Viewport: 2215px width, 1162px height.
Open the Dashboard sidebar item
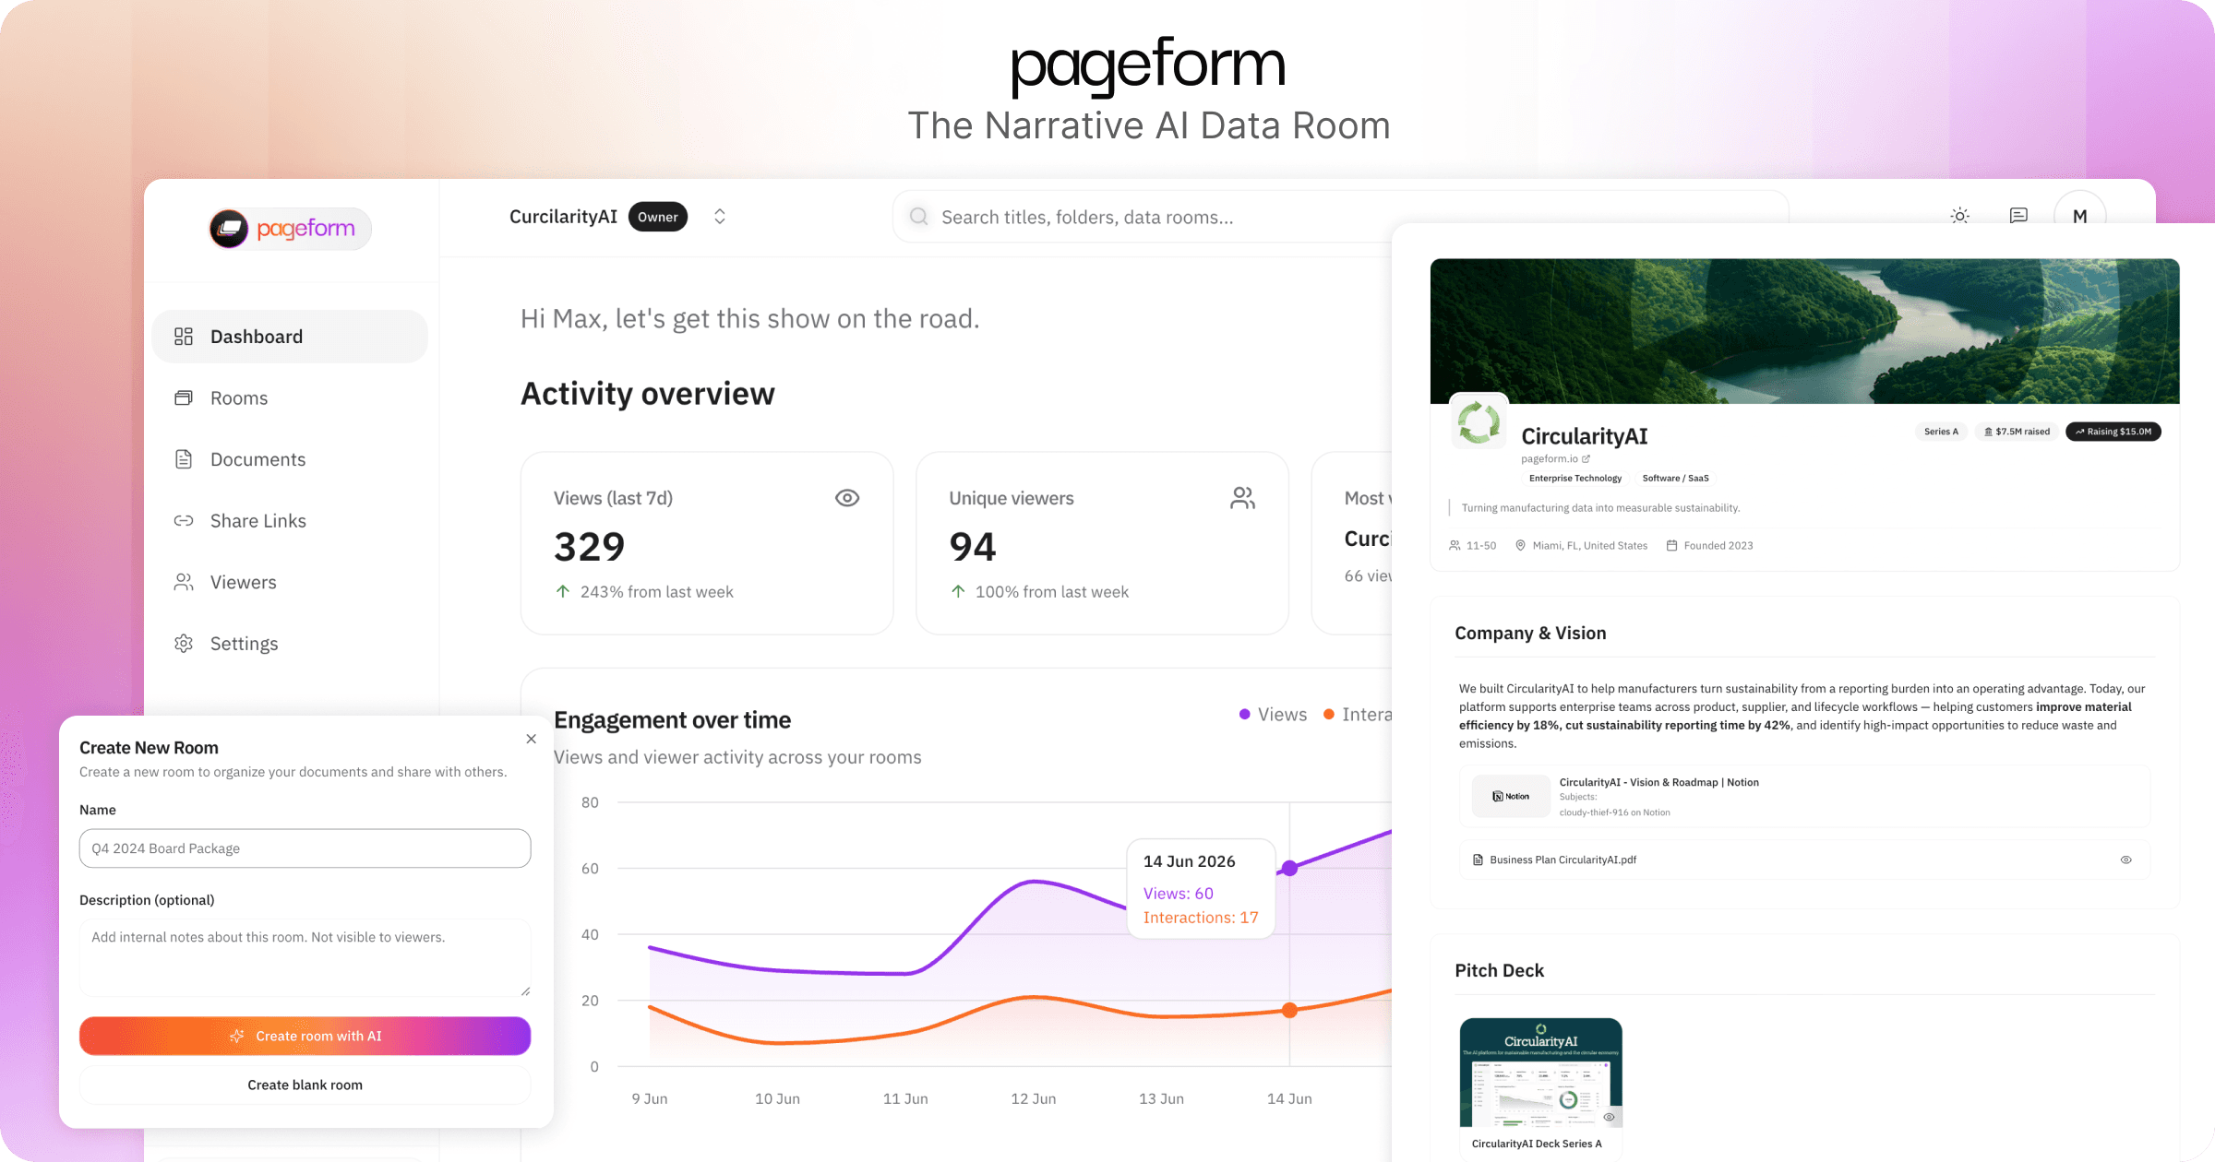(x=290, y=337)
